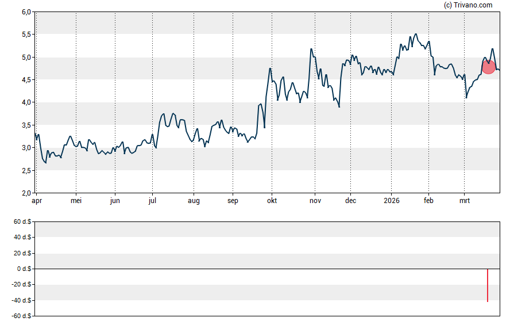Click the "okt" label on the time axis
The image size is (510, 325).
[x=272, y=201]
